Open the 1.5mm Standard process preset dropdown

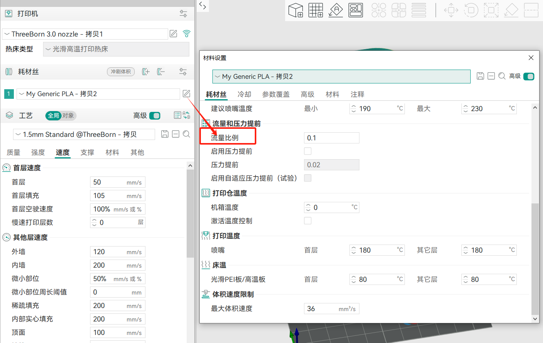[x=84, y=135]
